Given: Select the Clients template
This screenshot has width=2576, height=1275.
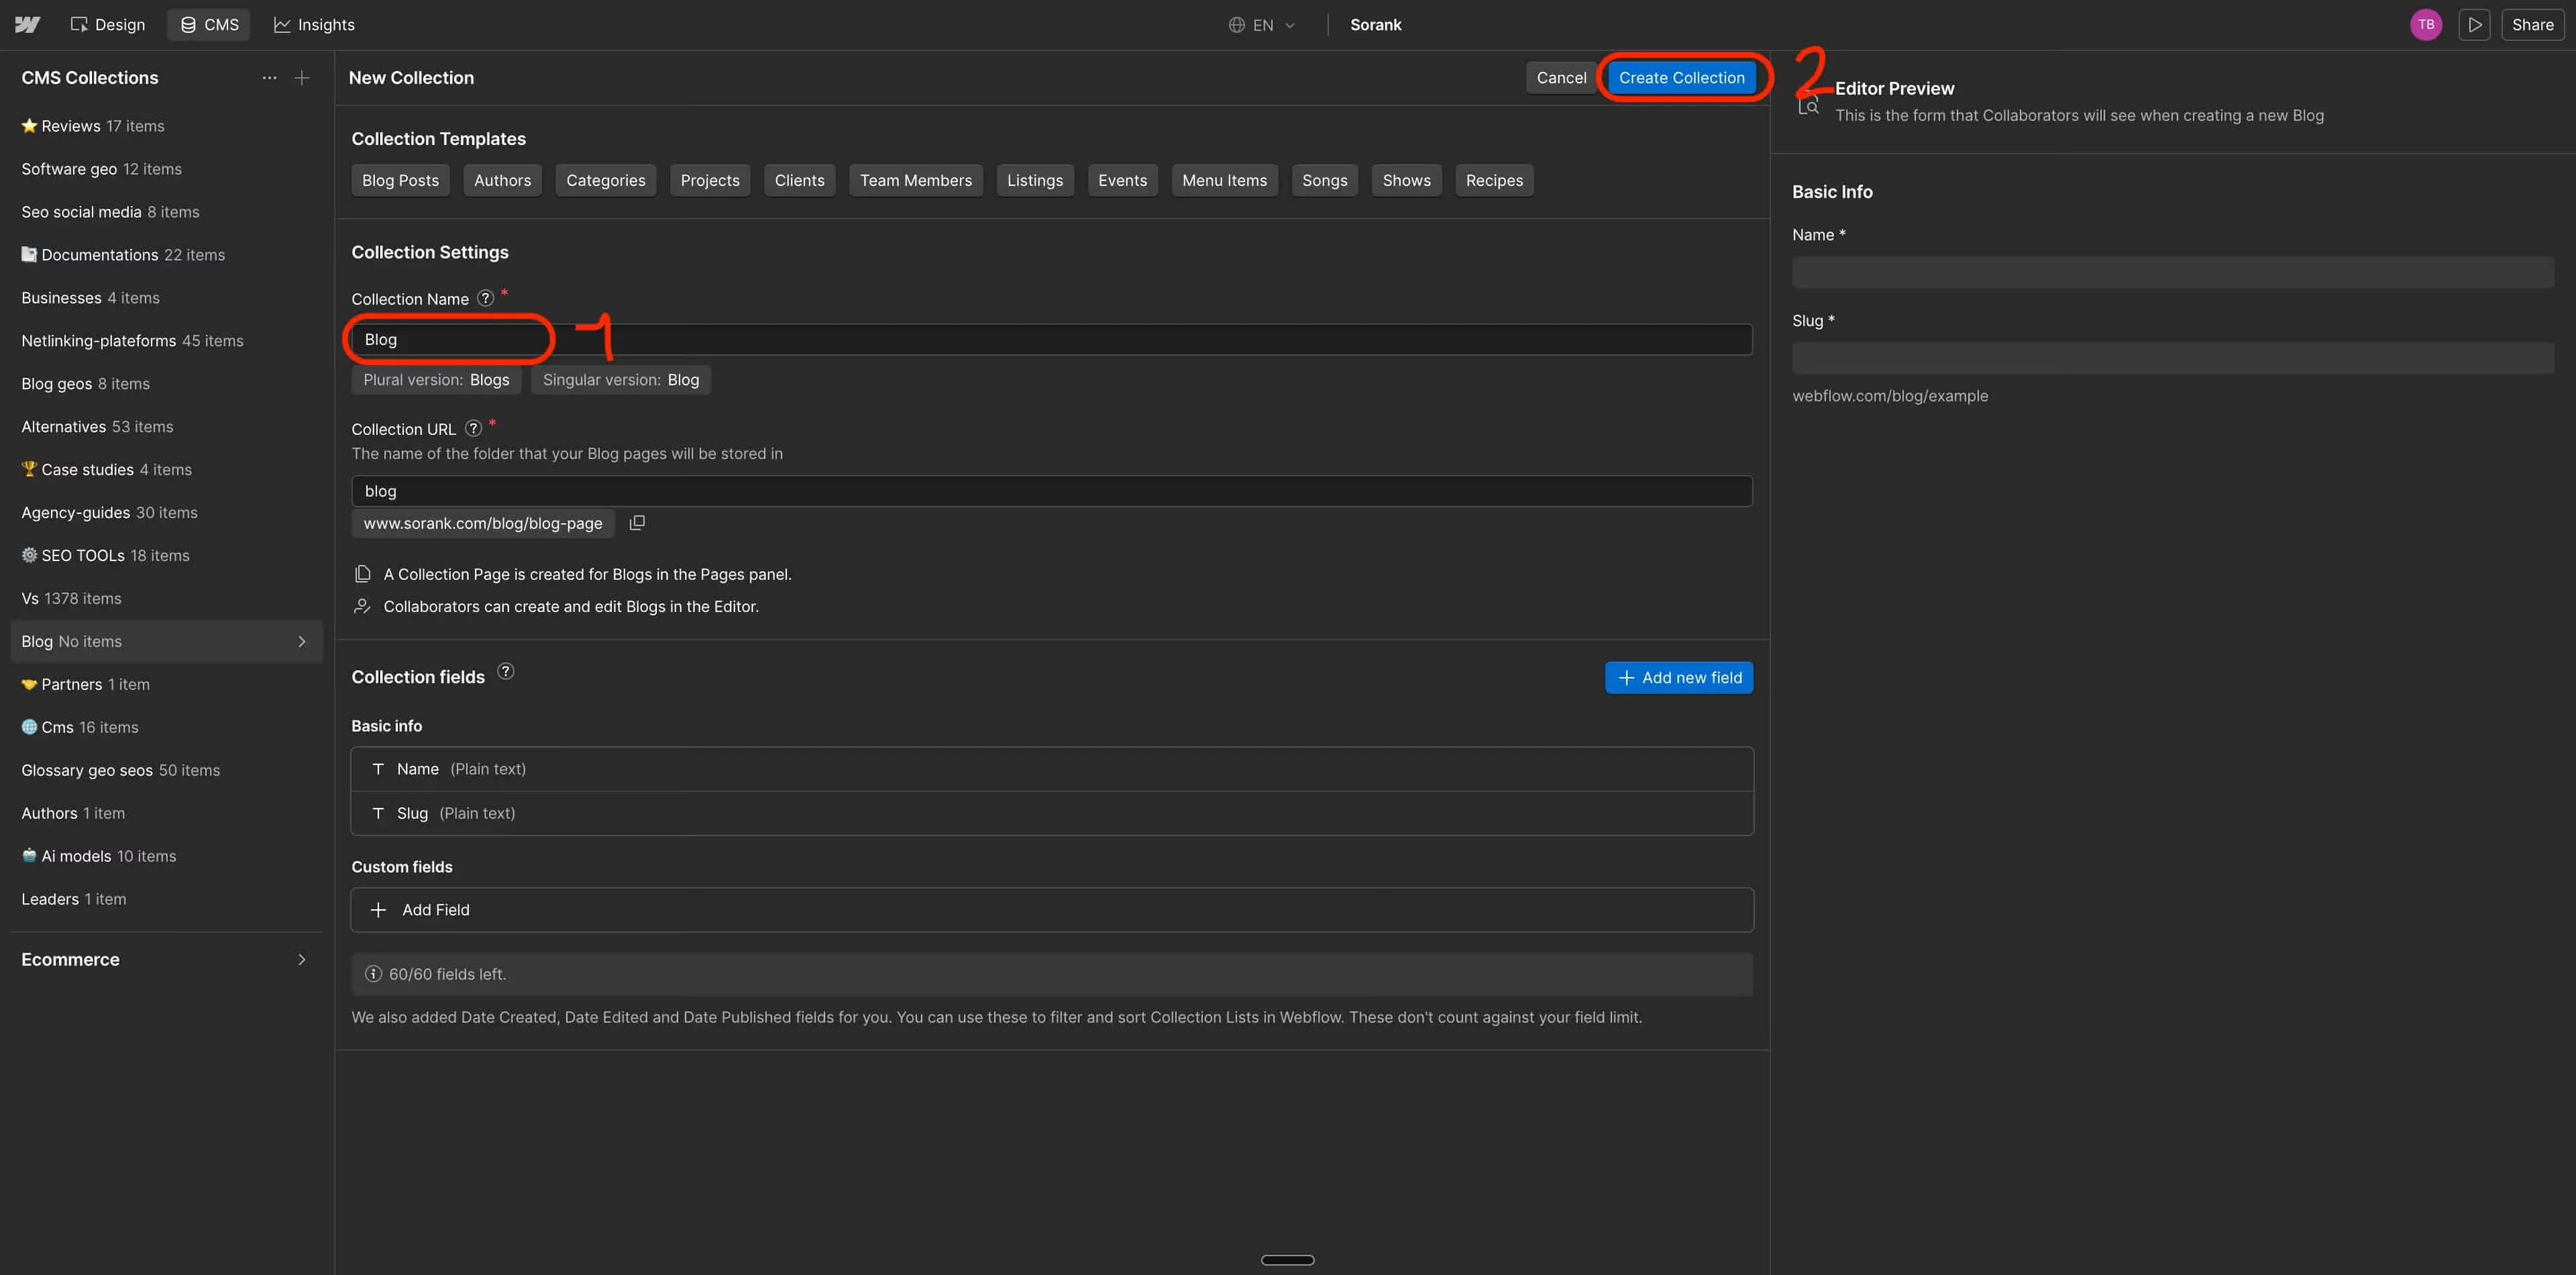Looking at the screenshot, I should [799, 180].
